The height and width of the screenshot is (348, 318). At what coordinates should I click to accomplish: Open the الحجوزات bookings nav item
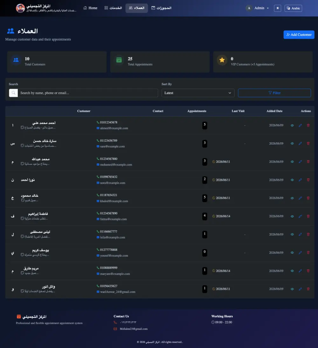coord(161,8)
